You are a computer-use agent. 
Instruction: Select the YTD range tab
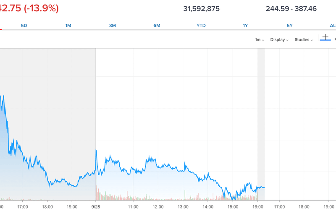201,26
